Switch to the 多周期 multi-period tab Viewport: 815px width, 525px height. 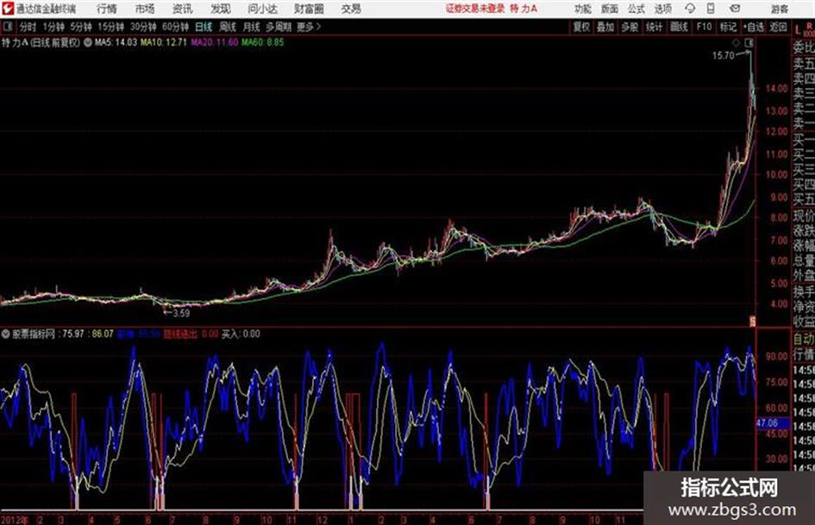pos(279,27)
